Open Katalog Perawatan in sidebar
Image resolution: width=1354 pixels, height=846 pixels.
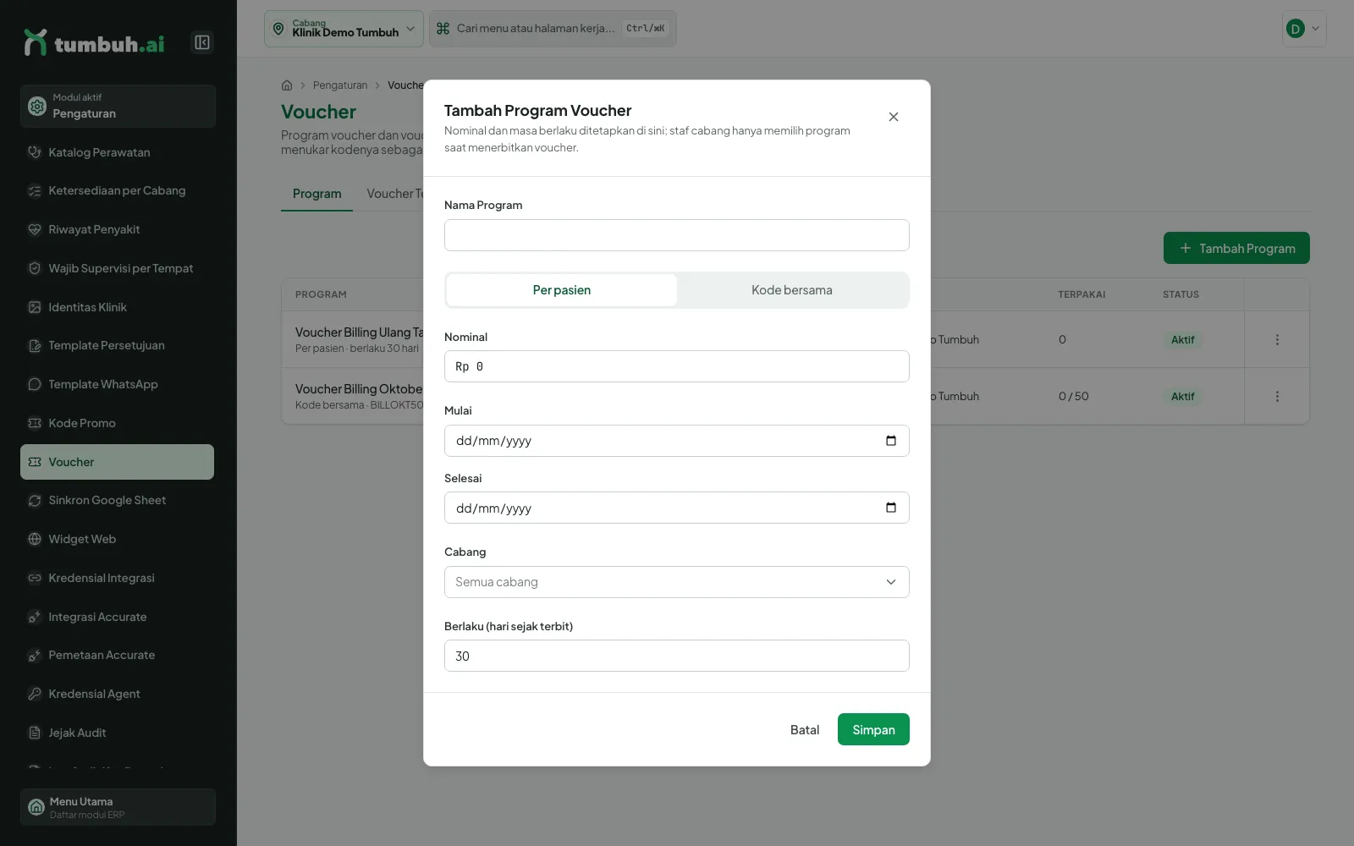click(x=117, y=152)
